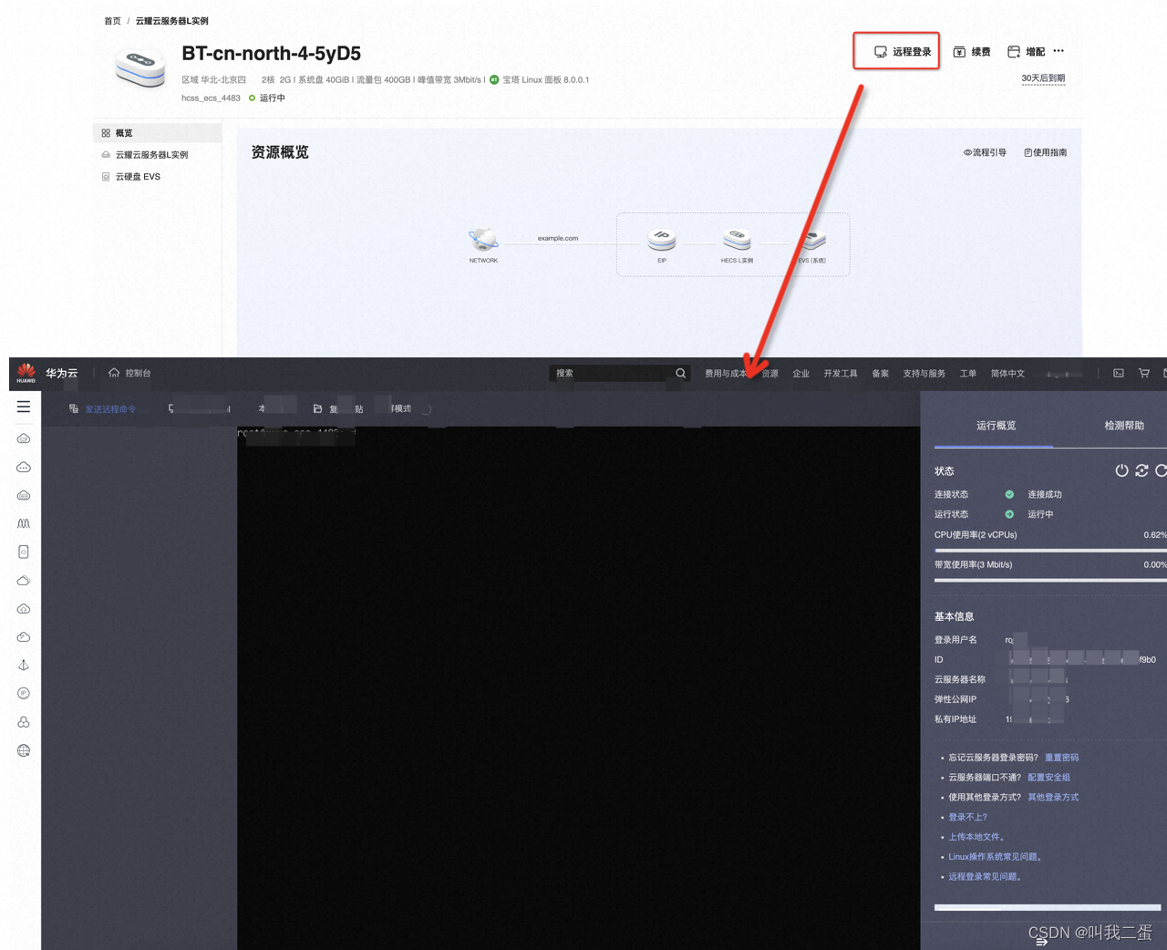Screen dimensions: 1167x950
Task: Click the EIP node icon in diagram
Action: (x=662, y=240)
